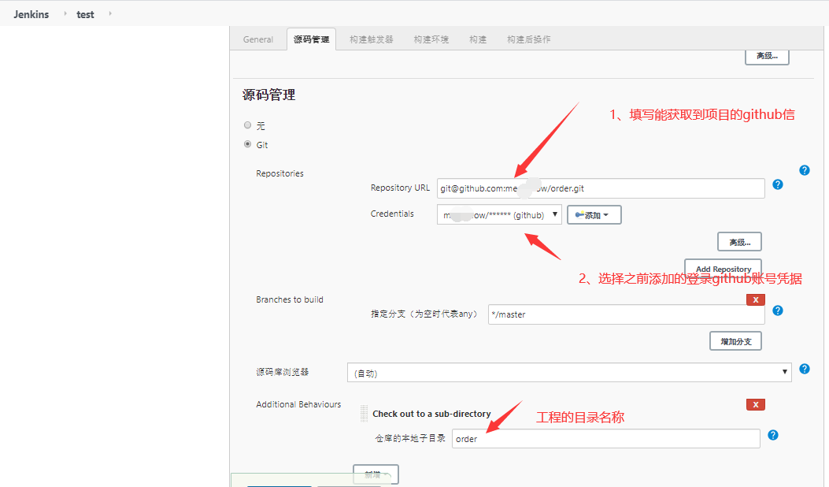Screen dimensions: 829x487
Task: Click the Add Repository button
Action: [x=723, y=268]
